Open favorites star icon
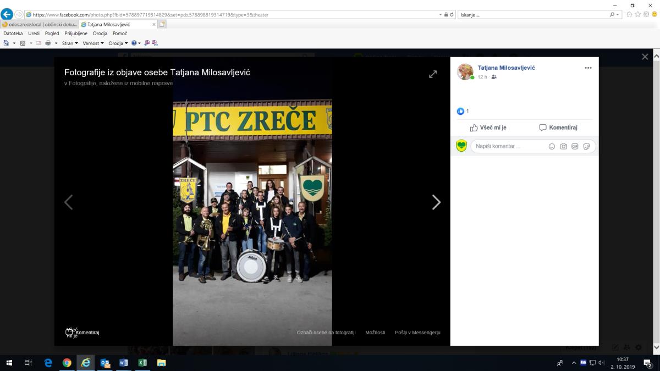Image resolution: width=660 pixels, height=371 pixels. [638, 15]
